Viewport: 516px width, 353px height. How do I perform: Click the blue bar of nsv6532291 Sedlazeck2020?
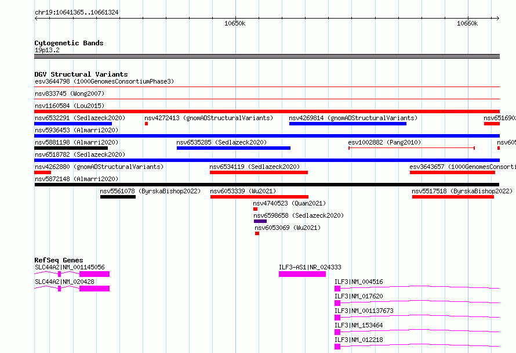pos(73,124)
